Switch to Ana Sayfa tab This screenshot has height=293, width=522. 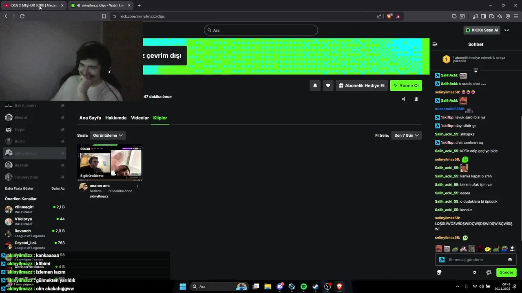(90, 118)
